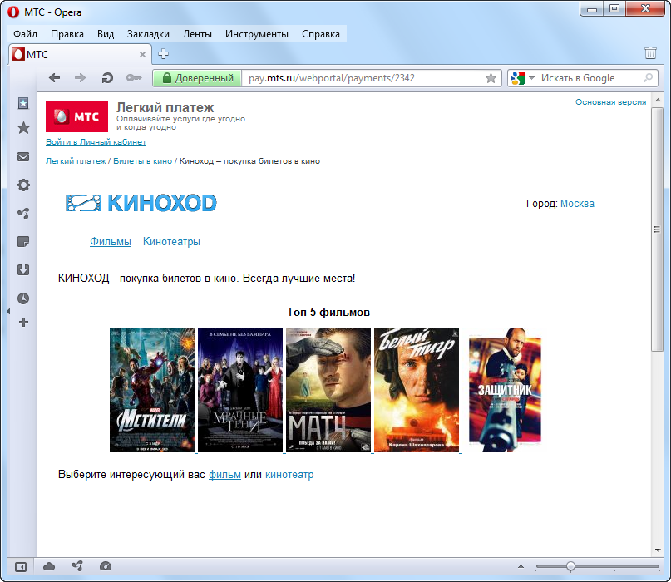The width and height of the screenshot is (671, 582).
Task: Open the Notes panel in the sidebar
Action: pos(23,242)
